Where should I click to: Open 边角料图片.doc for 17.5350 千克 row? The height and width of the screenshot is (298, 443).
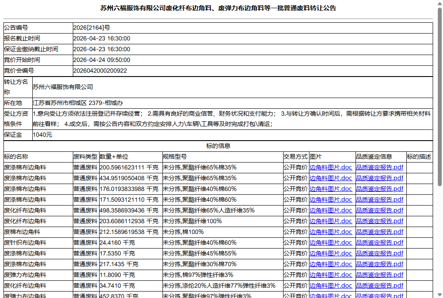[x=331, y=253]
